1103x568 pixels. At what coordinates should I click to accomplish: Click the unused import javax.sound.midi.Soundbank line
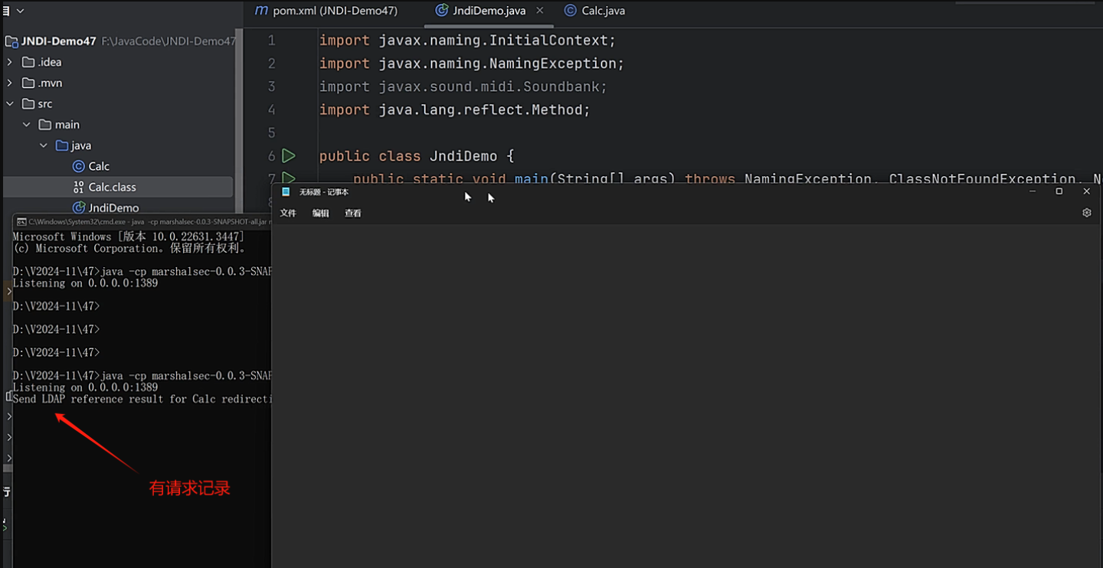(463, 87)
